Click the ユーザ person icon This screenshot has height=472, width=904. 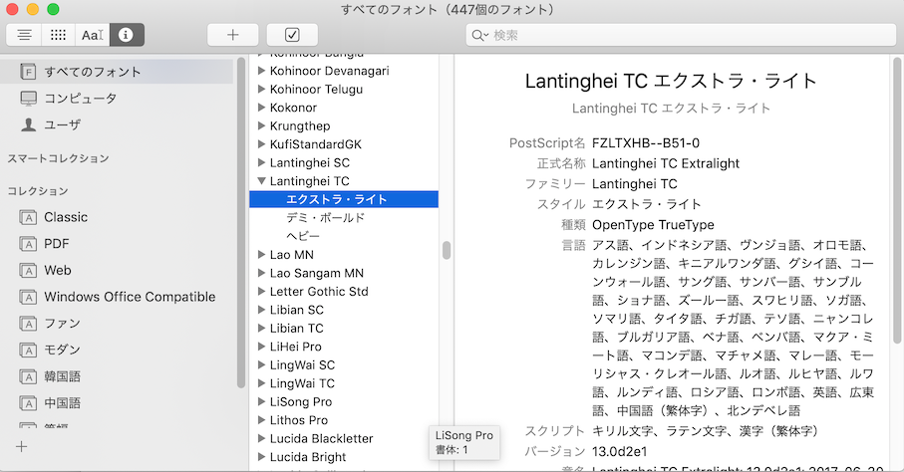point(28,124)
